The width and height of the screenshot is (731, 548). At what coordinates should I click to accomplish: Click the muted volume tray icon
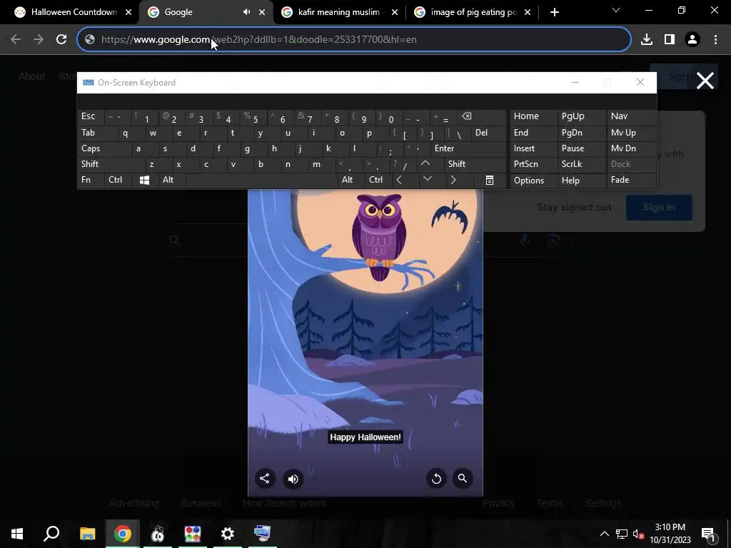[x=639, y=534]
